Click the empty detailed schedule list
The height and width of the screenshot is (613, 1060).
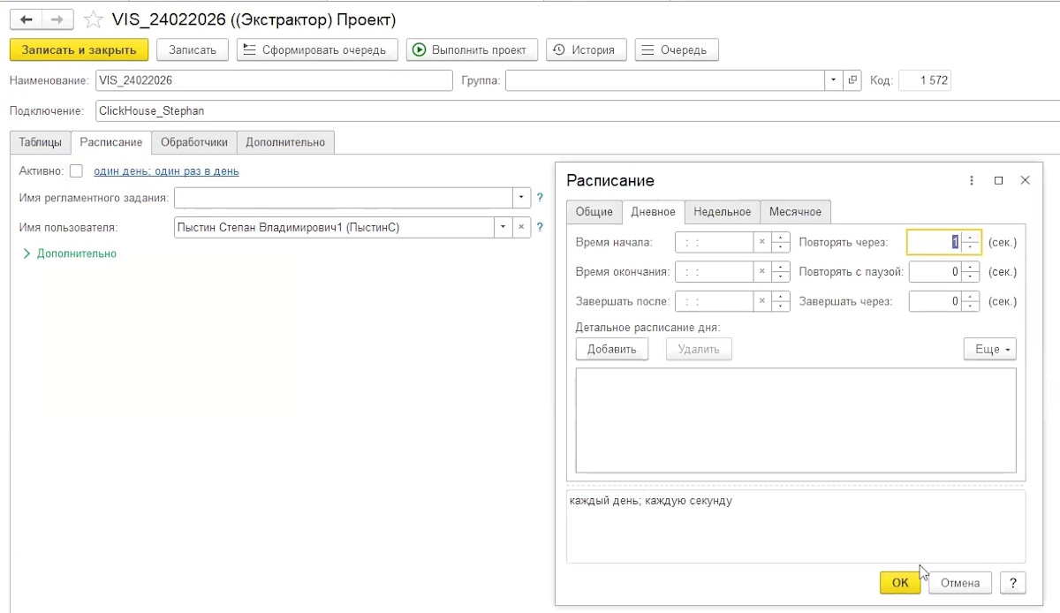pos(796,420)
